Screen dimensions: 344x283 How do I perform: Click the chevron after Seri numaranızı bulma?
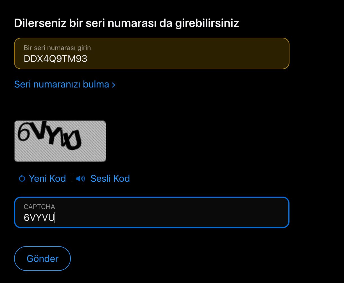(114, 84)
